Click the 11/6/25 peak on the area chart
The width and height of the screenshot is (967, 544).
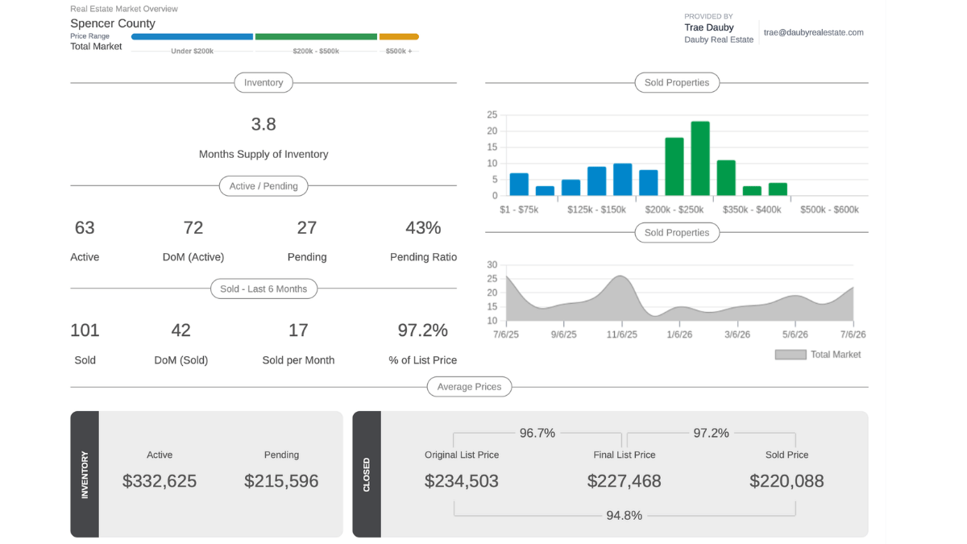[x=620, y=277]
